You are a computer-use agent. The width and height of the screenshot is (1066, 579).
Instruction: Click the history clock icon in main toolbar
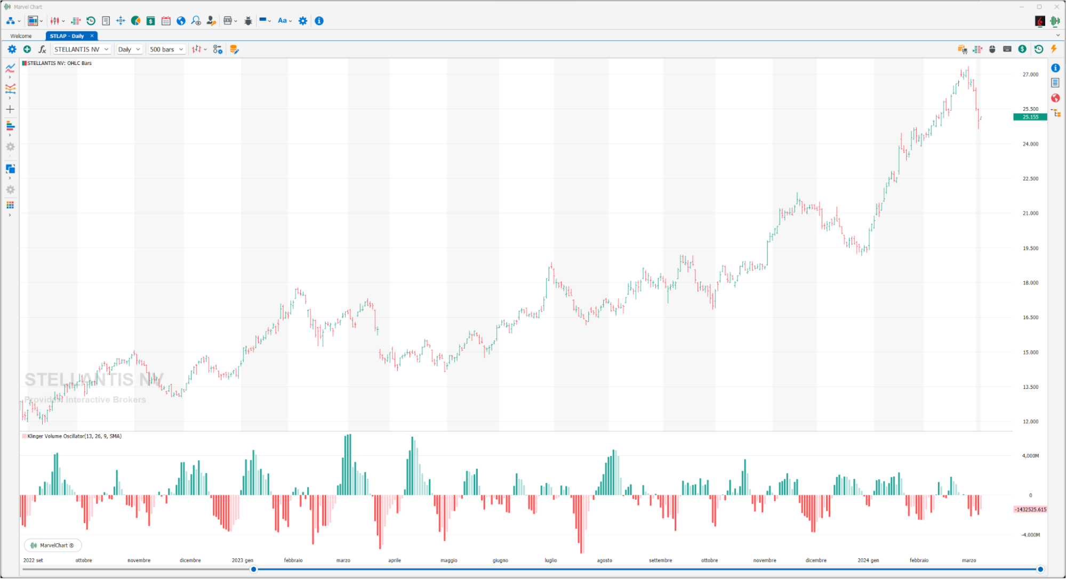[x=91, y=21]
